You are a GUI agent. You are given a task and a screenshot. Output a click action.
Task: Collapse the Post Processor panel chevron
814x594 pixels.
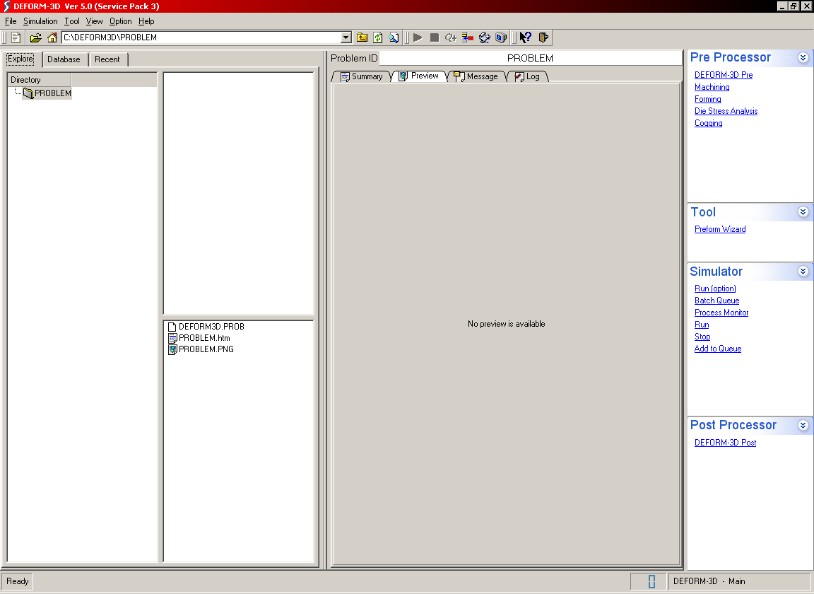click(803, 425)
